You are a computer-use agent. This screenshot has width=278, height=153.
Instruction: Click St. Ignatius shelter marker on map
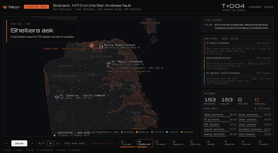pos(57,97)
